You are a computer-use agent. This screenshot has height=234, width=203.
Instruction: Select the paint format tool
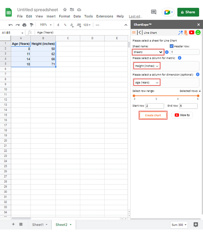(31, 25)
